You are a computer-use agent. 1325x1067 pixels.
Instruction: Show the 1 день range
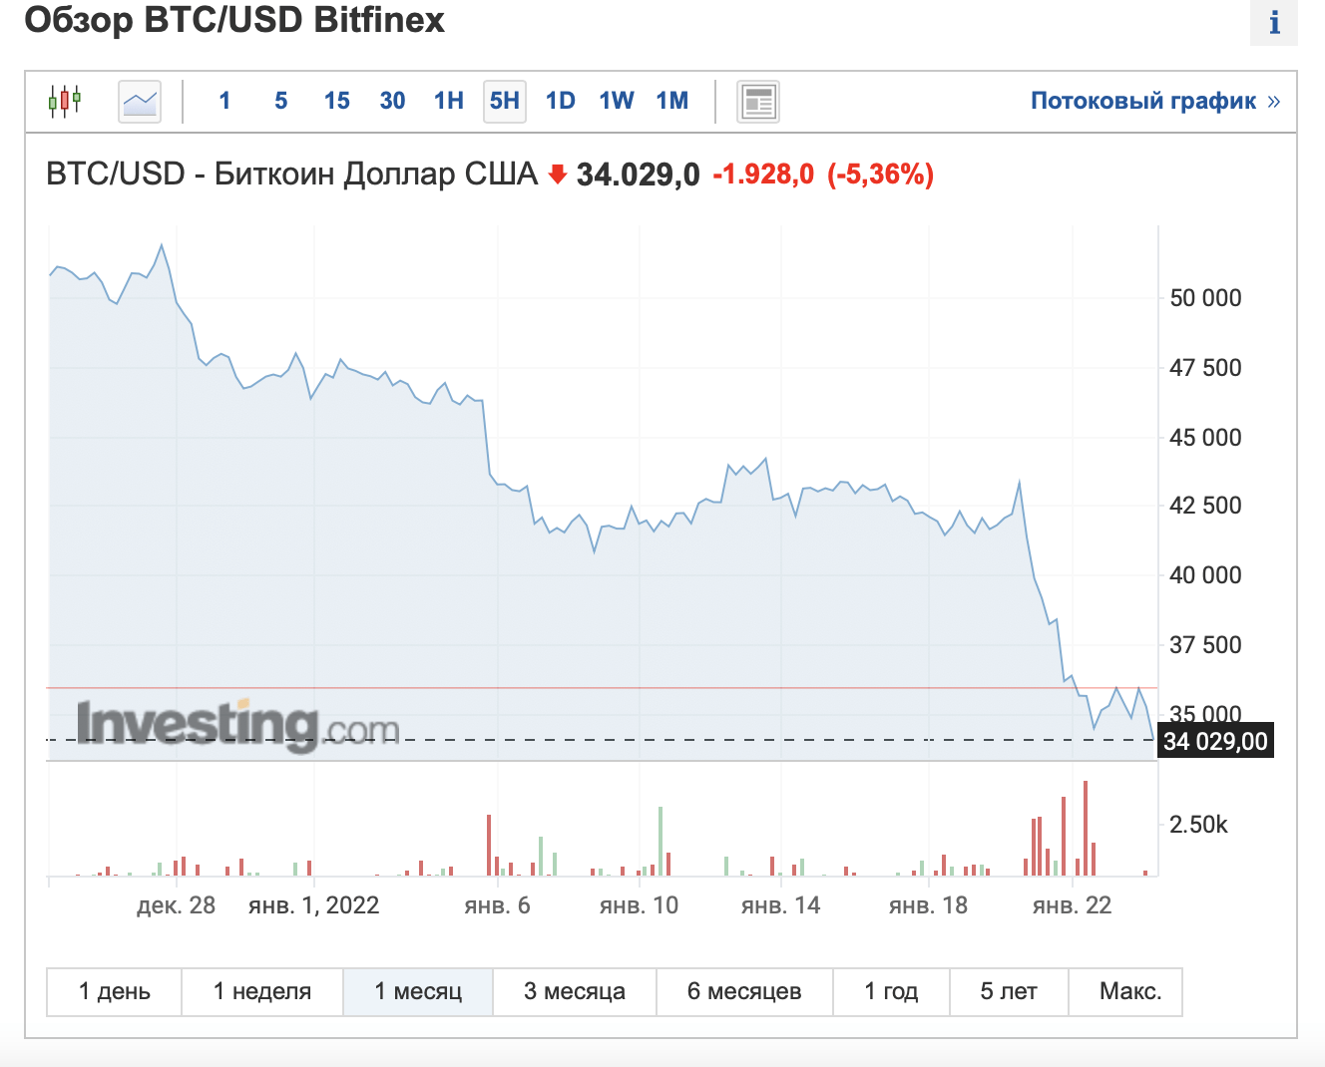pyautogui.click(x=115, y=991)
